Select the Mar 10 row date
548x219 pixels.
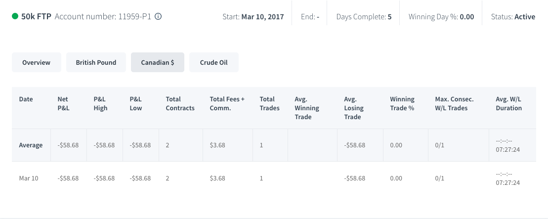(29, 178)
